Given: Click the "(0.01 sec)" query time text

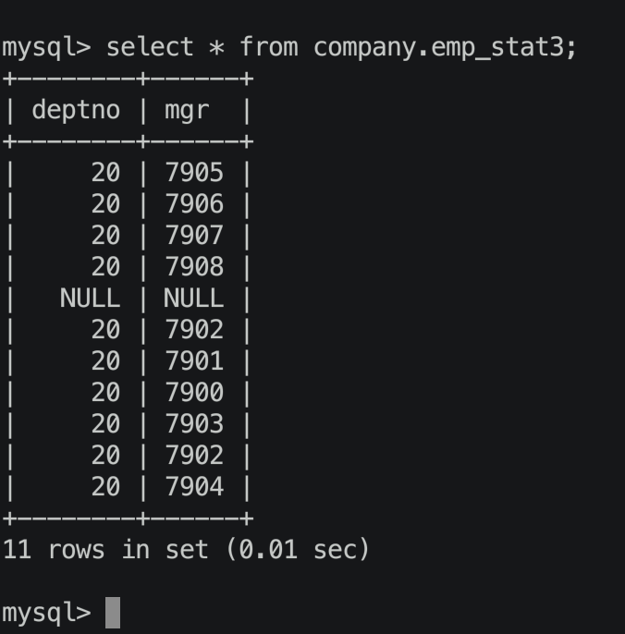Looking at the screenshot, I should click(x=297, y=550).
